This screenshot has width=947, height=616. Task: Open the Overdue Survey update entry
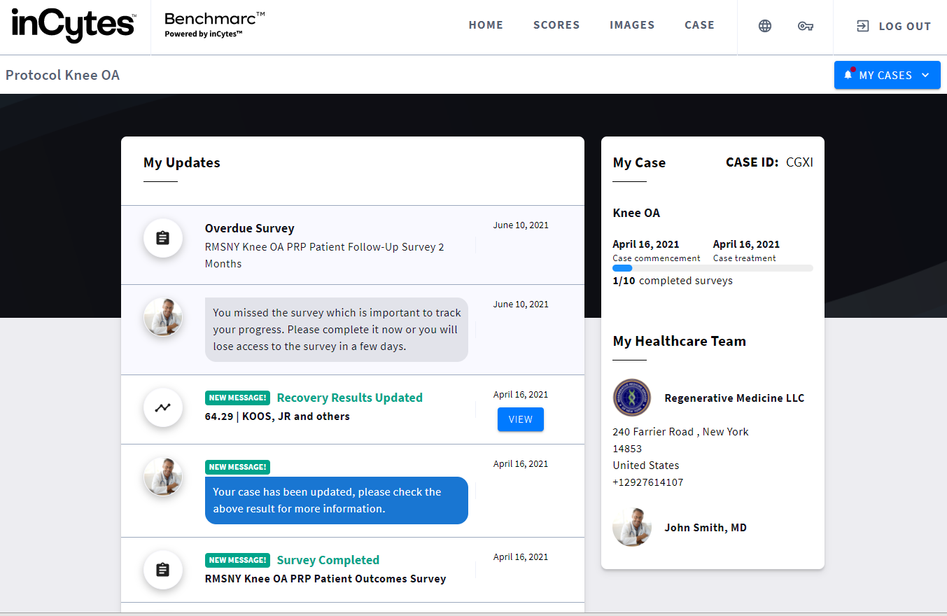249,228
